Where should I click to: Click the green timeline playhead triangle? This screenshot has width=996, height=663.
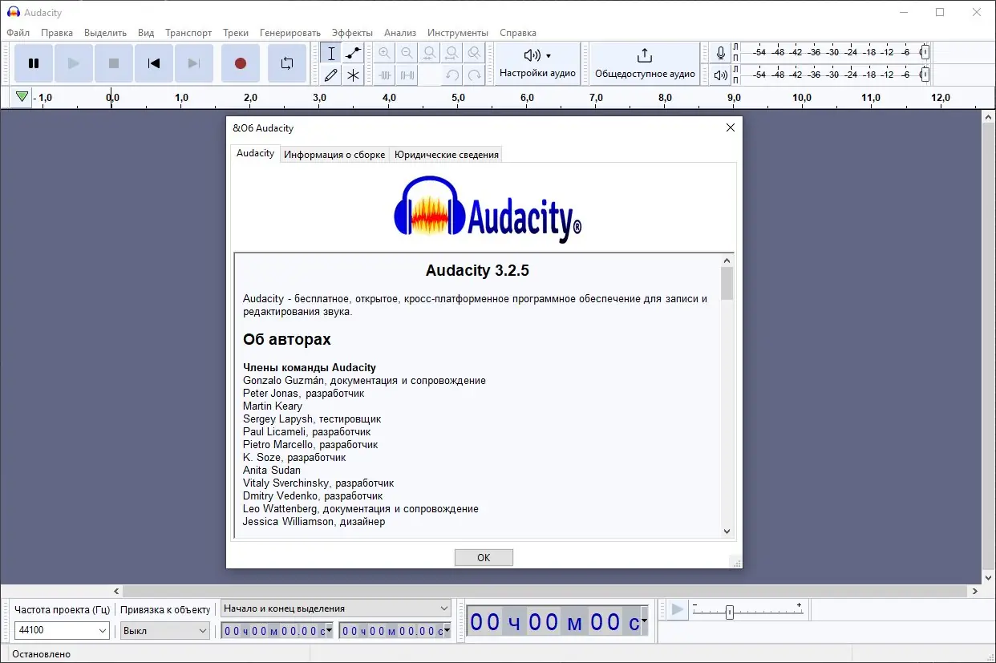point(22,97)
